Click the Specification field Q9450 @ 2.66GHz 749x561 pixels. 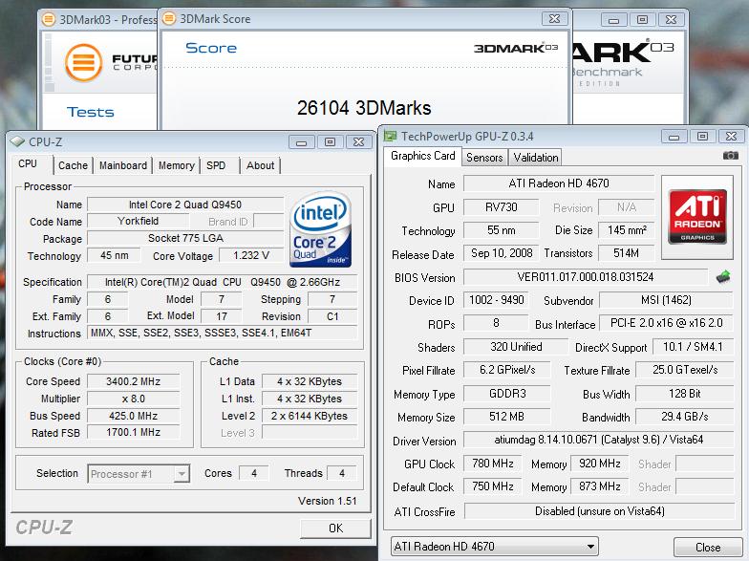[x=222, y=282]
